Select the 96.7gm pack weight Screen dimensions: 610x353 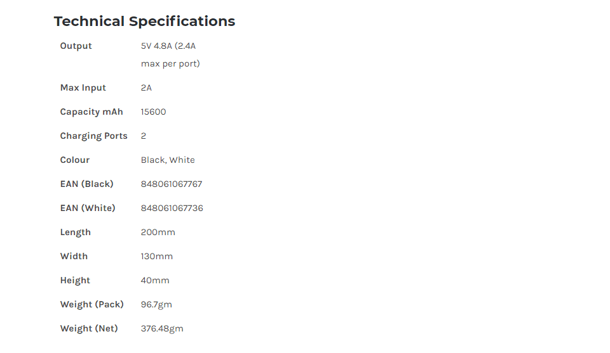click(156, 304)
